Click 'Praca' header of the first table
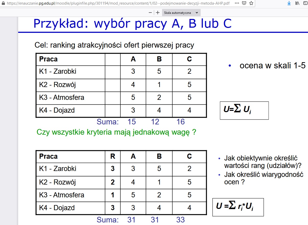 point(48,59)
